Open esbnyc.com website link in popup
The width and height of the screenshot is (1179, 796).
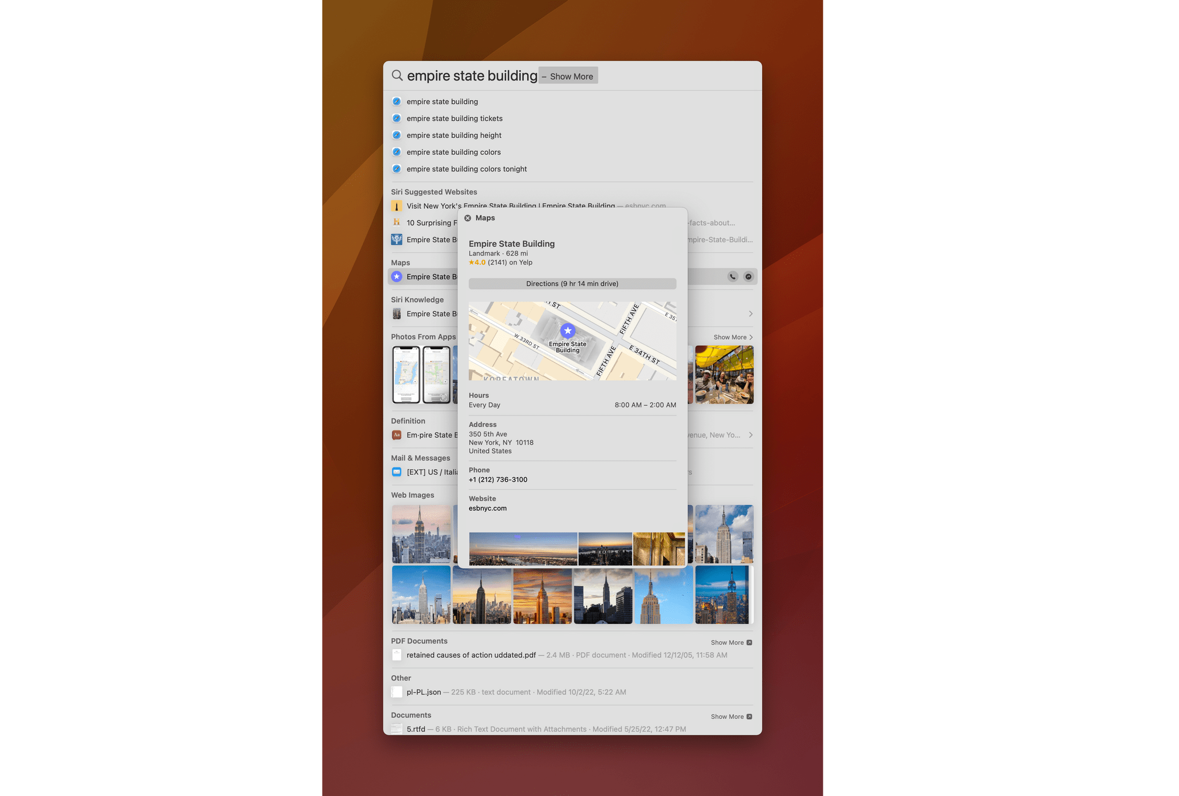(x=488, y=508)
